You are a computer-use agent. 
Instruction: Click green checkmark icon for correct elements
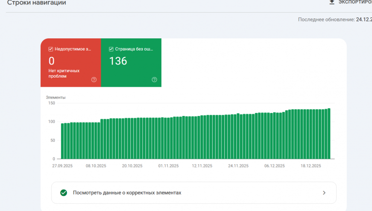pos(63,193)
